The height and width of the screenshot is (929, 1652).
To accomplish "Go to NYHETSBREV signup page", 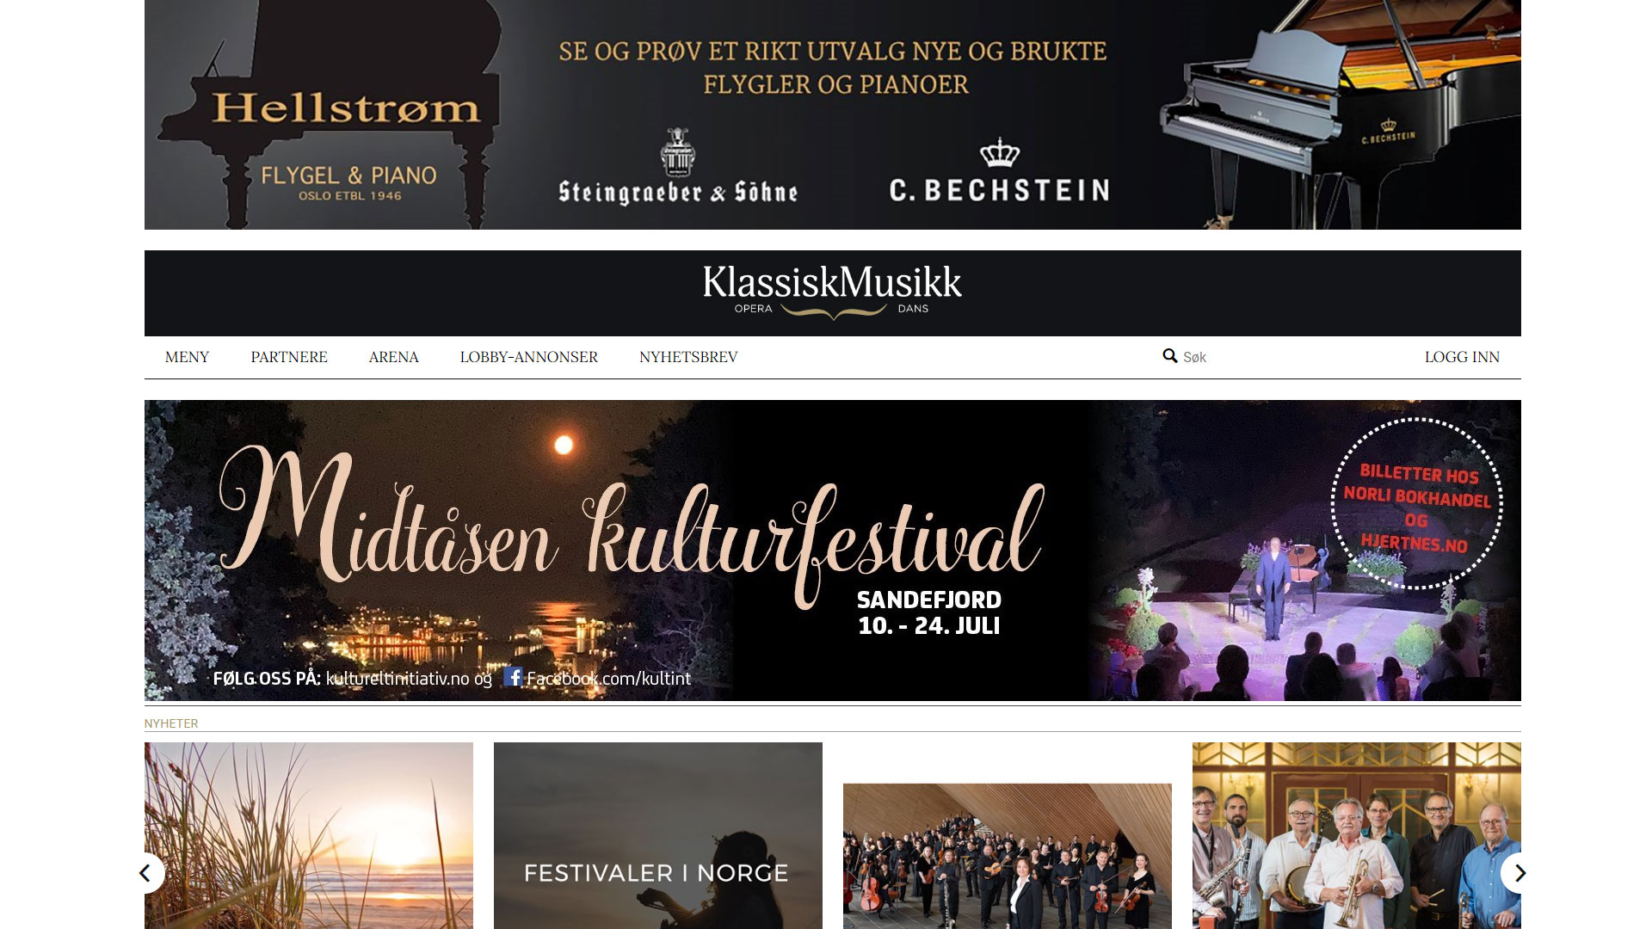I will [688, 357].
